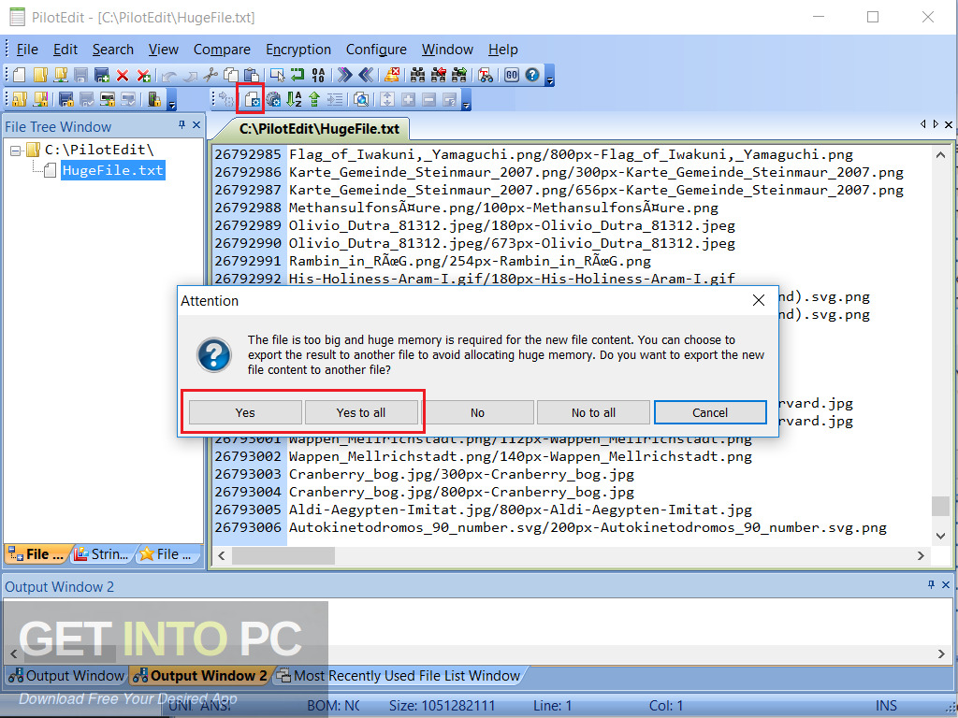This screenshot has height=718, width=958.
Task: Click the highlighted file settings icon
Action: point(251,99)
